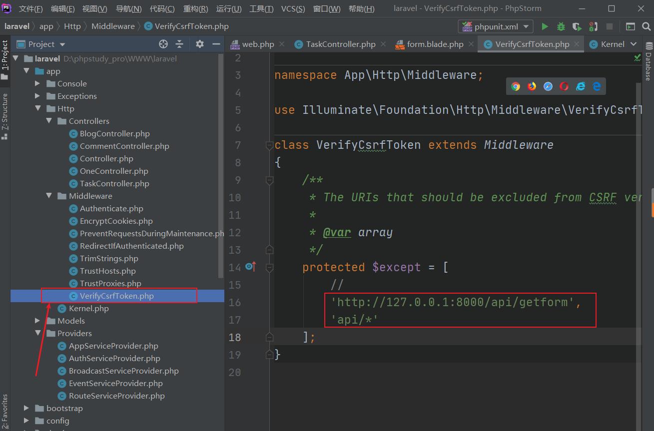Start debugging with the bug icon

click(x=561, y=26)
